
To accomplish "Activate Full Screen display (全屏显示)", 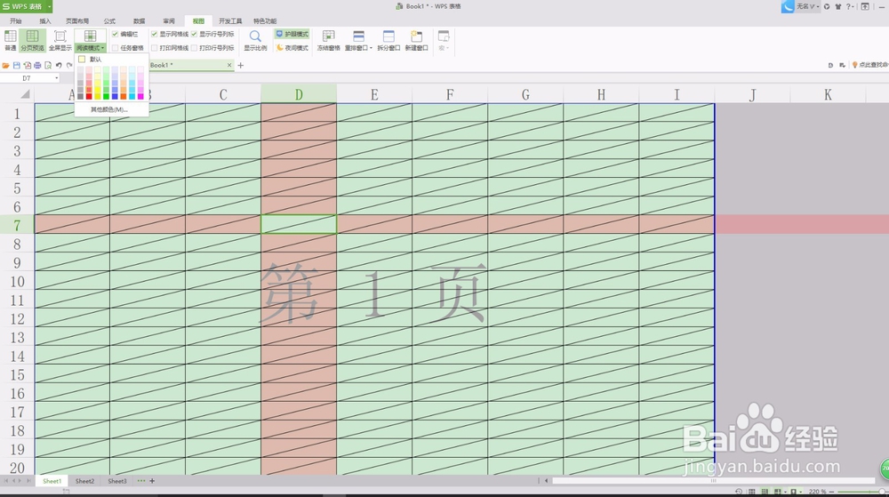I will 60,40.
